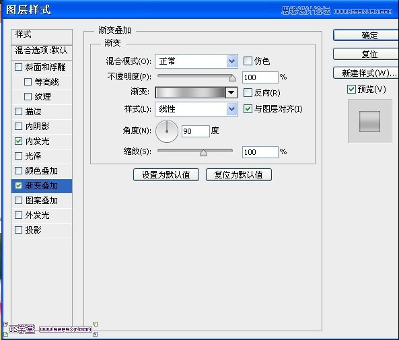This screenshot has height=340, width=399.
Task: Click the 复位 button
Action: 366,54
